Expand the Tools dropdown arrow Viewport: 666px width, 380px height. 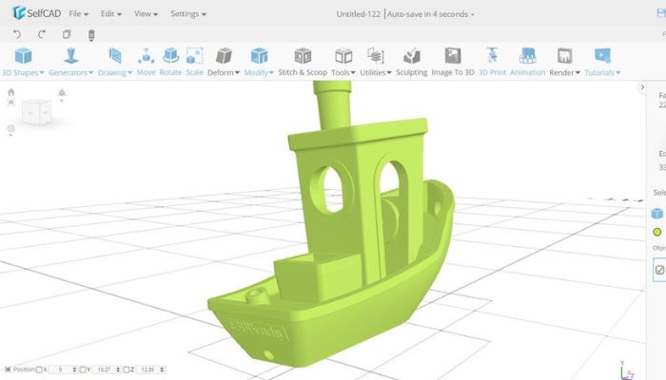point(353,73)
